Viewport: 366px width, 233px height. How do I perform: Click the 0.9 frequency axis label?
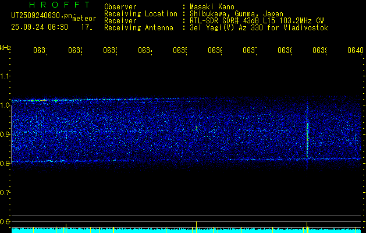tap(5, 135)
